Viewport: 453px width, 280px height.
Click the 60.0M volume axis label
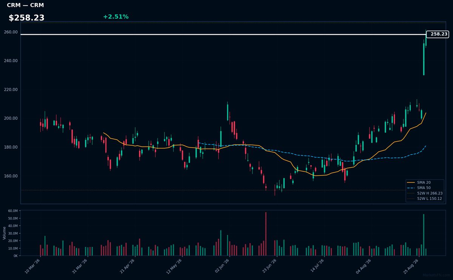pos(13,211)
